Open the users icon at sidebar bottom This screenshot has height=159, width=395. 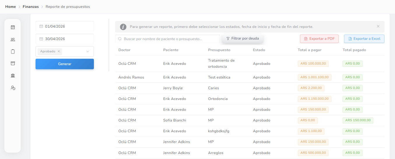13,87
